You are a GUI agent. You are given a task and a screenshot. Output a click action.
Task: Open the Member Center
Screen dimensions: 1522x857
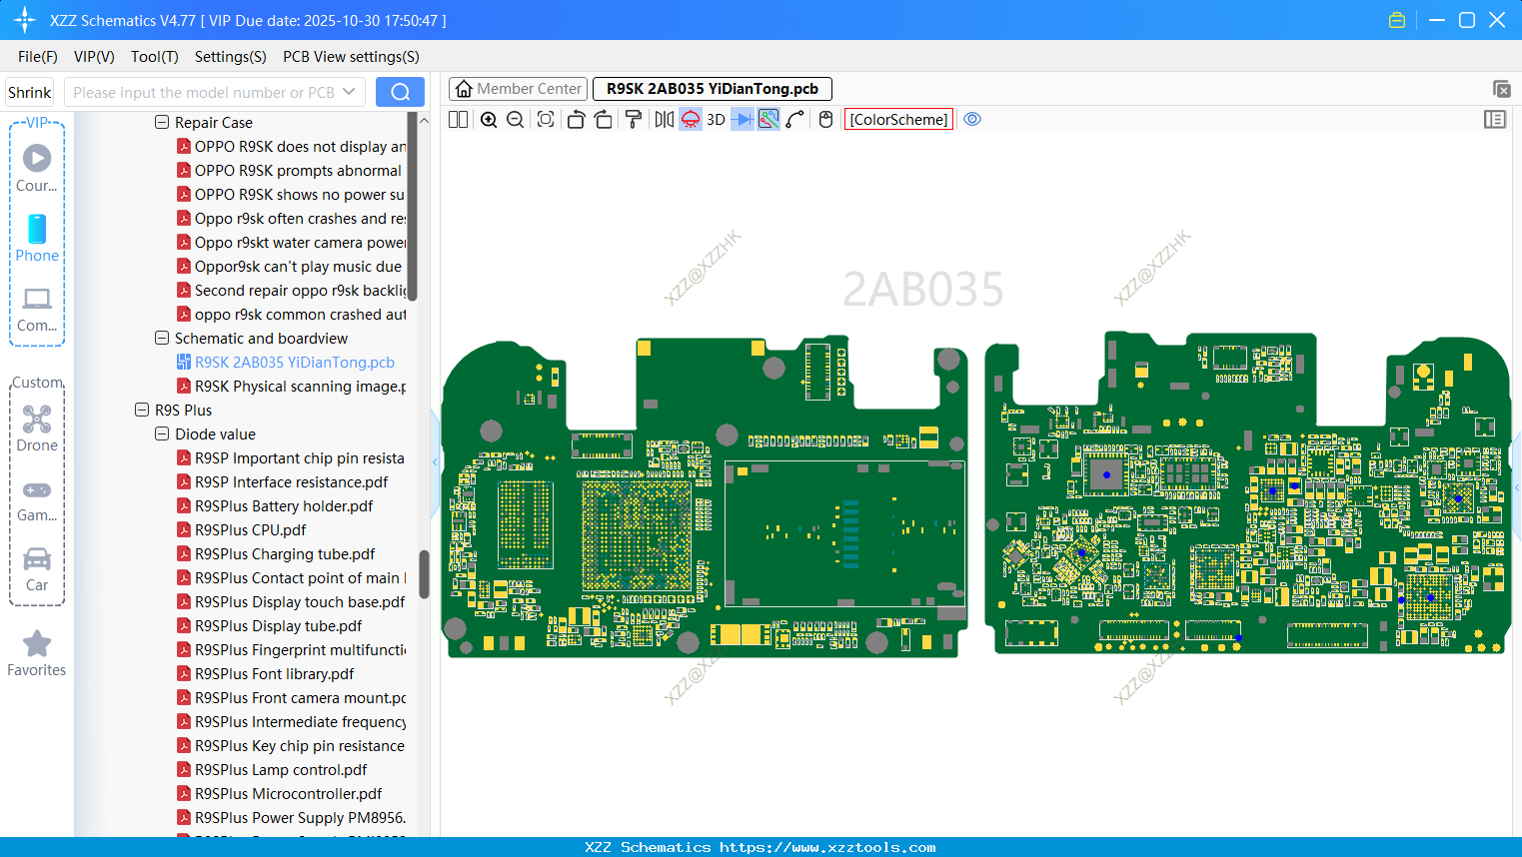pyautogui.click(x=518, y=88)
